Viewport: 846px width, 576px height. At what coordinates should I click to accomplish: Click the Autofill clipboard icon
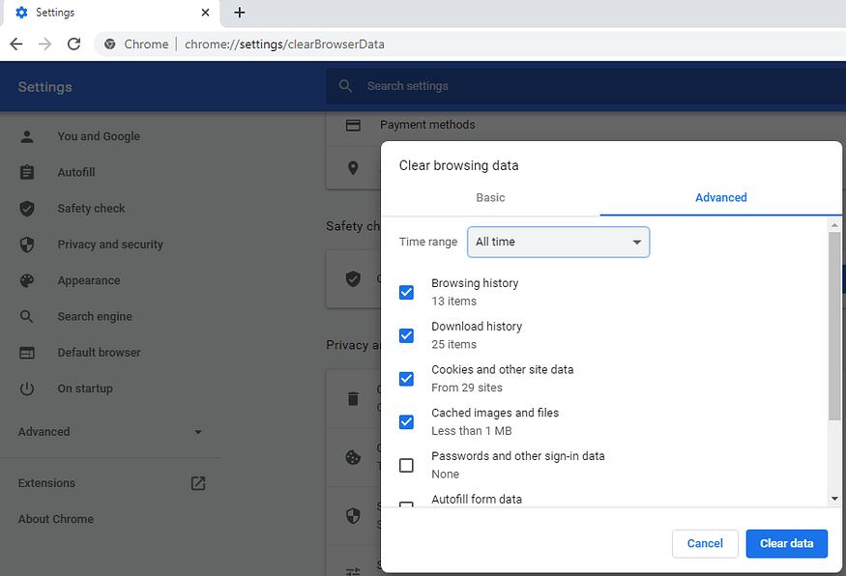[27, 173]
